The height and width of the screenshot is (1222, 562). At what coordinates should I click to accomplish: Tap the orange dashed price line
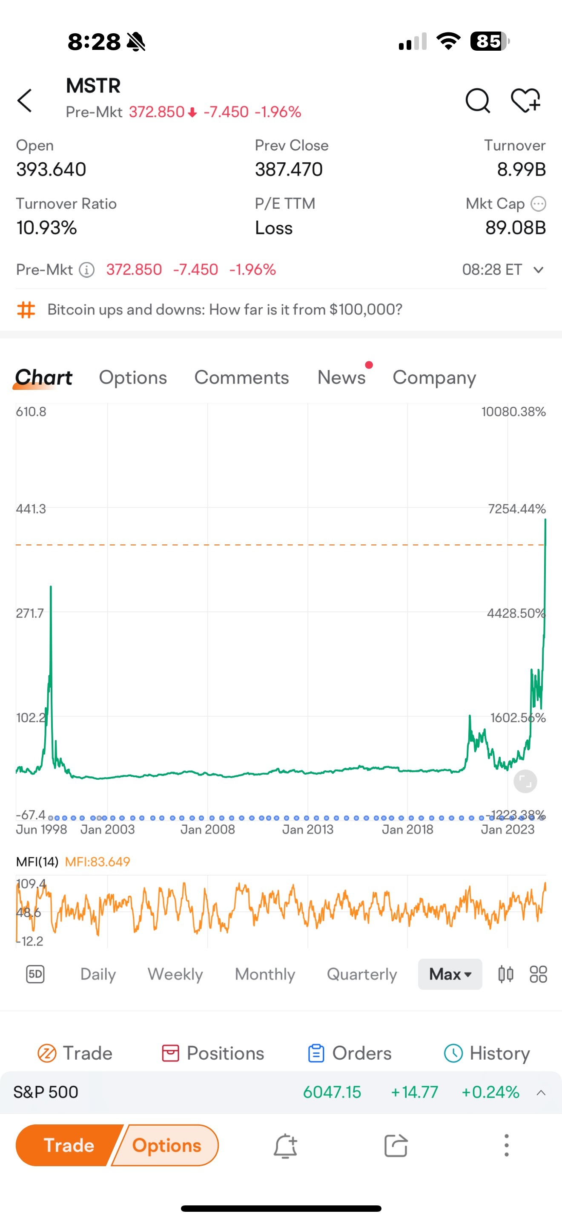pos(281,545)
